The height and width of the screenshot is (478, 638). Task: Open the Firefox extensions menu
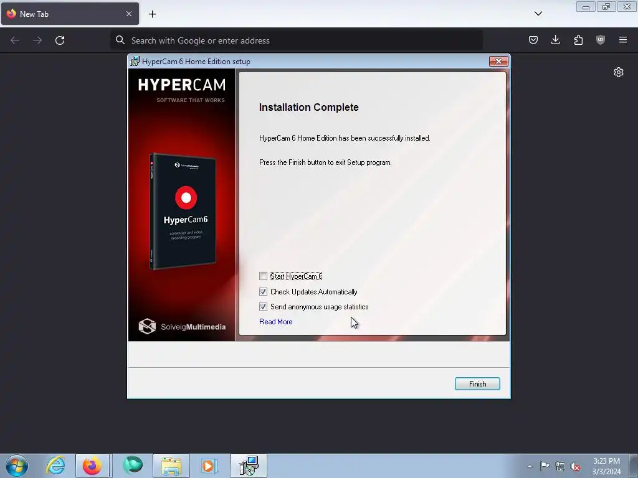coord(578,40)
